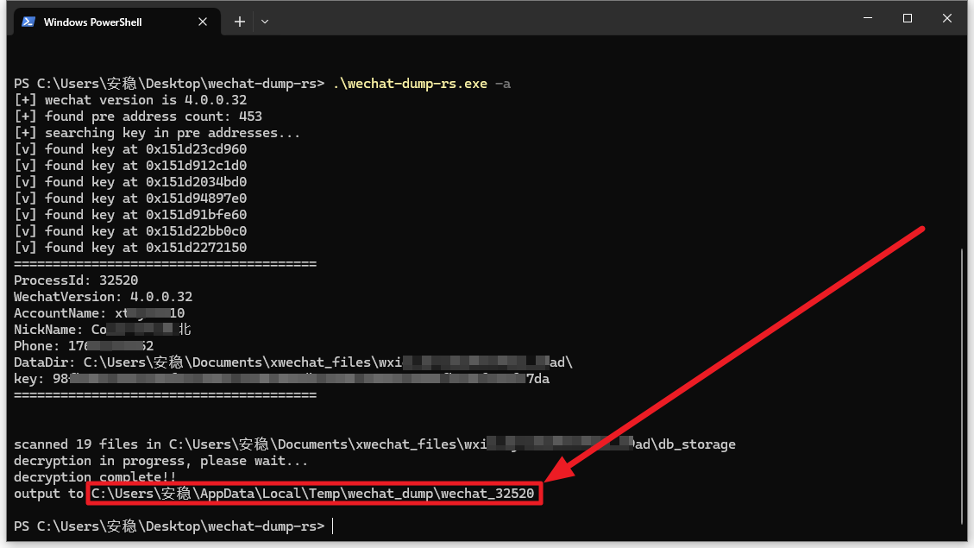Close the terminal window
The image size is (974, 548).
pos(946,18)
